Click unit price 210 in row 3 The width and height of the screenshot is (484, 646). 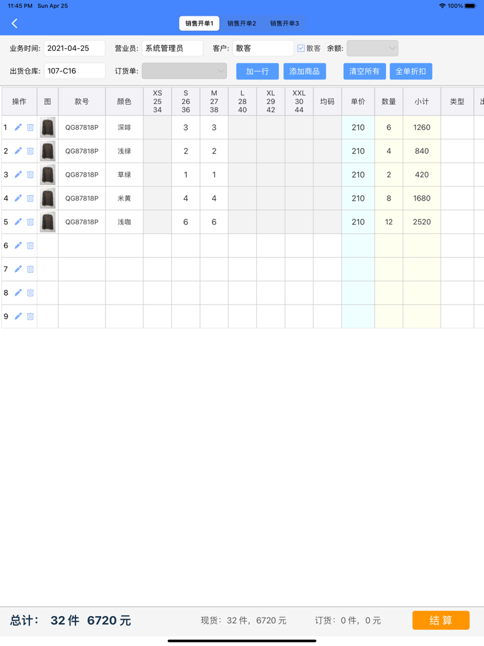[358, 175]
